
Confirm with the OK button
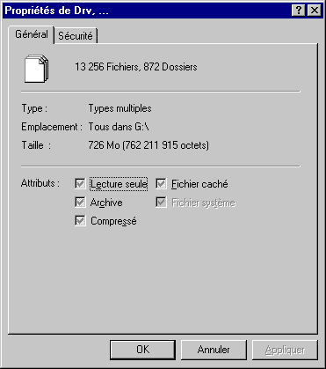coord(143,350)
